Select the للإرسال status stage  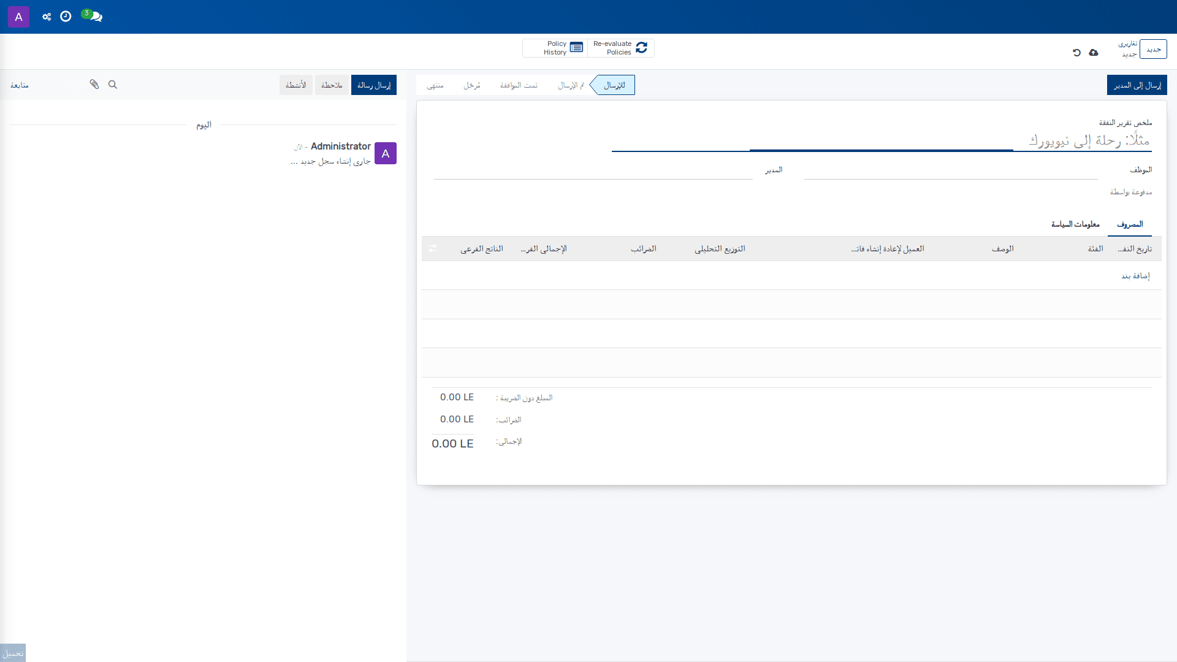pyautogui.click(x=614, y=85)
